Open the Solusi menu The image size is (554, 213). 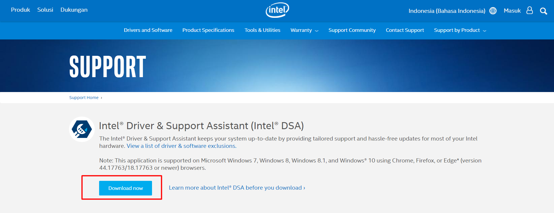point(45,10)
